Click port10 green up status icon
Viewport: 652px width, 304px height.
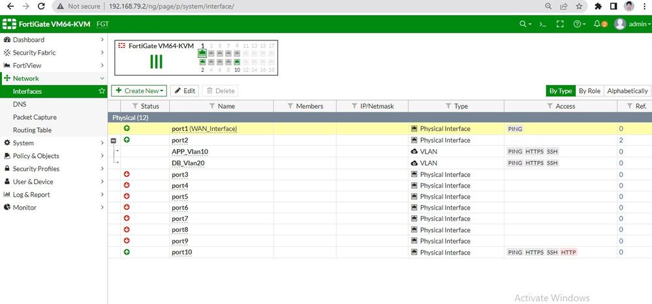tap(127, 252)
